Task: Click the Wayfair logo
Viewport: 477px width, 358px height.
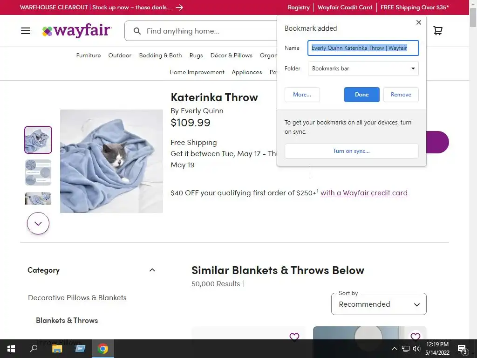Action: click(x=77, y=31)
